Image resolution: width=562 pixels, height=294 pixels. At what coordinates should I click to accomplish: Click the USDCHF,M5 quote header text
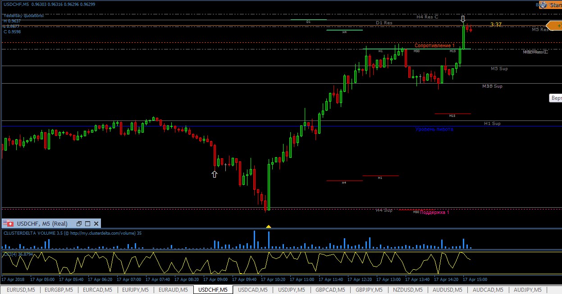49,4
